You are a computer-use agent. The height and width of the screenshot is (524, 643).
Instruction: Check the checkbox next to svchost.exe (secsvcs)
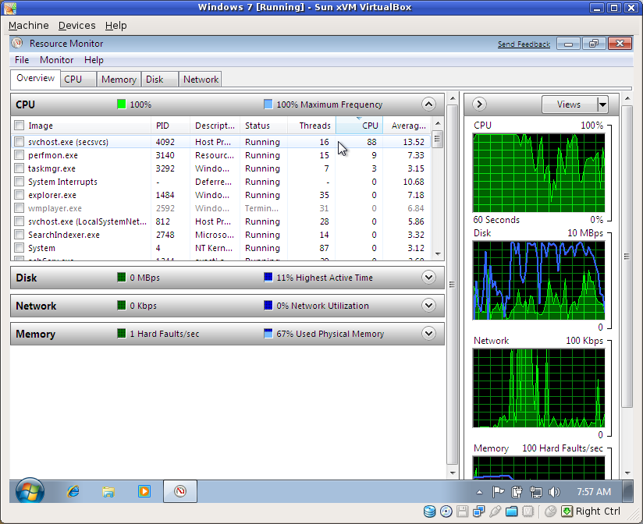(x=20, y=142)
